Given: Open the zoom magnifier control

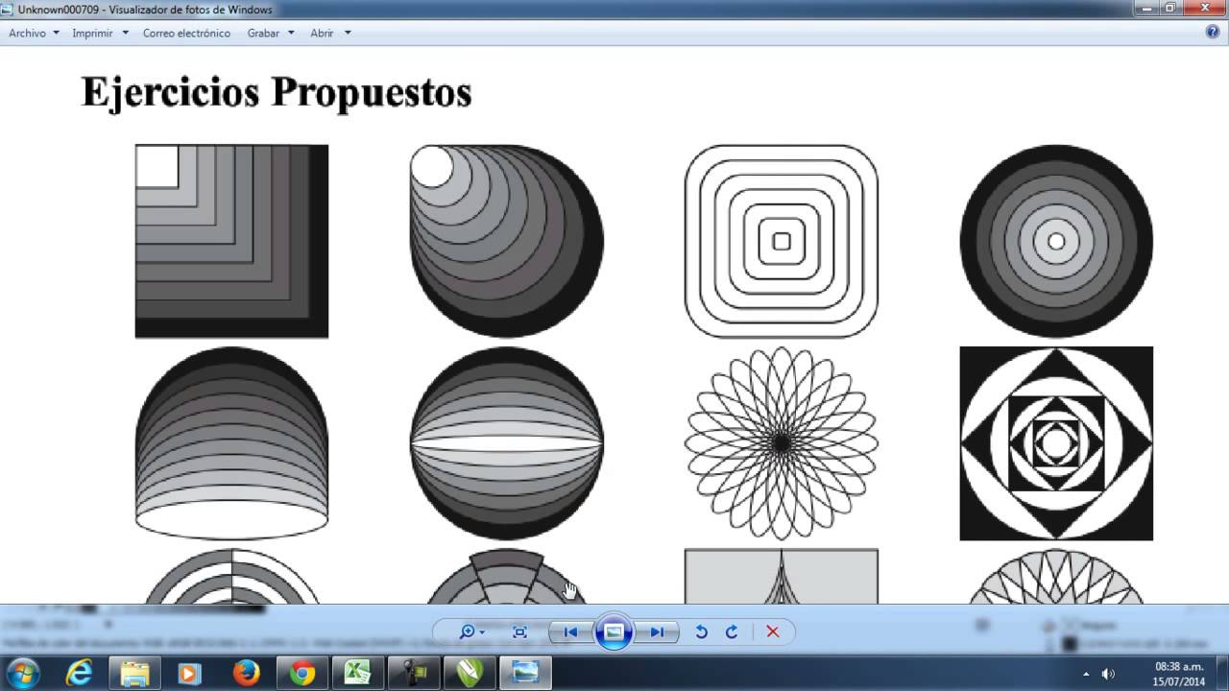Looking at the screenshot, I should tap(468, 631).
